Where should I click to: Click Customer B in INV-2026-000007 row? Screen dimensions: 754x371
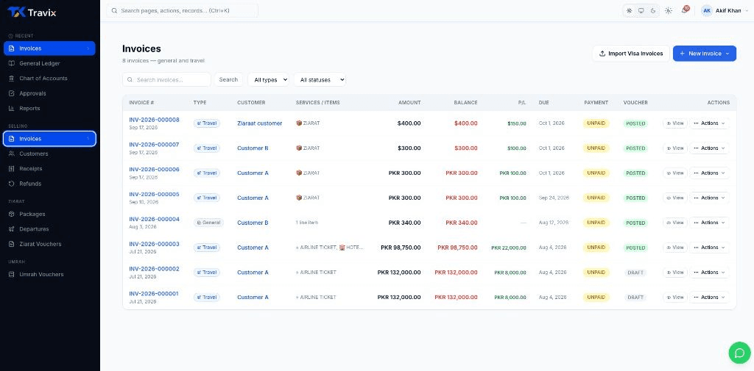253,148
